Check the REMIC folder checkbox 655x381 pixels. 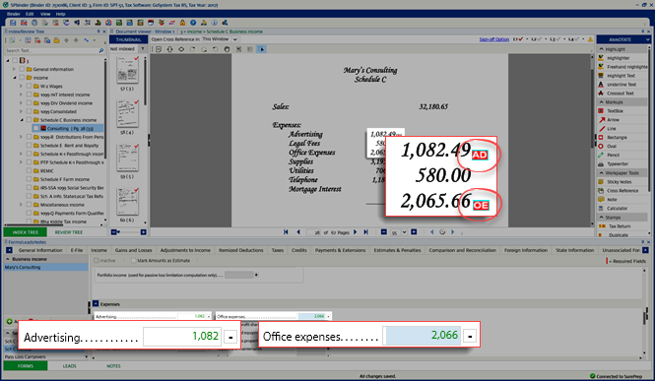[29, 170]
